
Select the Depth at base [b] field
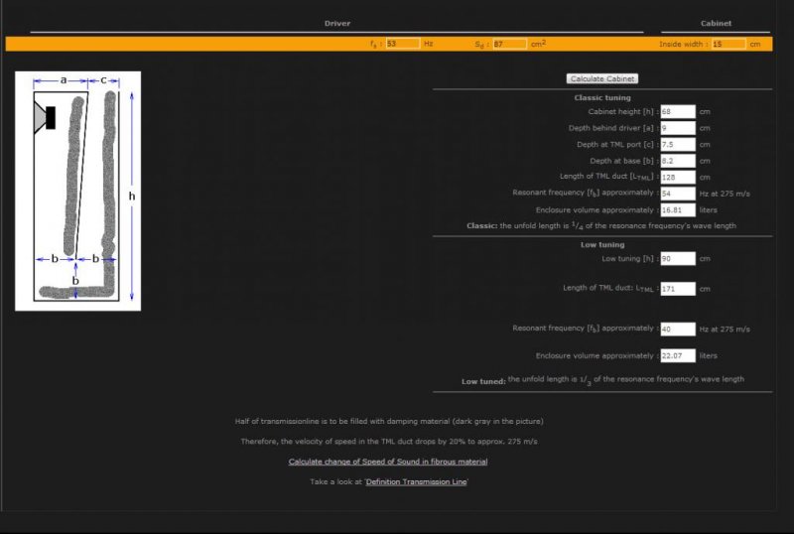coord(677,160)
